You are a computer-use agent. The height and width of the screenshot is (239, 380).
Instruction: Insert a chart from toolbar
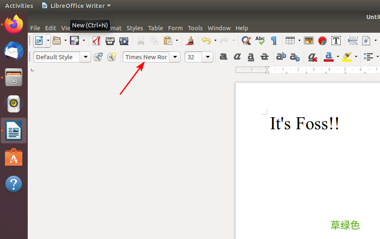[x=322, y=41]
